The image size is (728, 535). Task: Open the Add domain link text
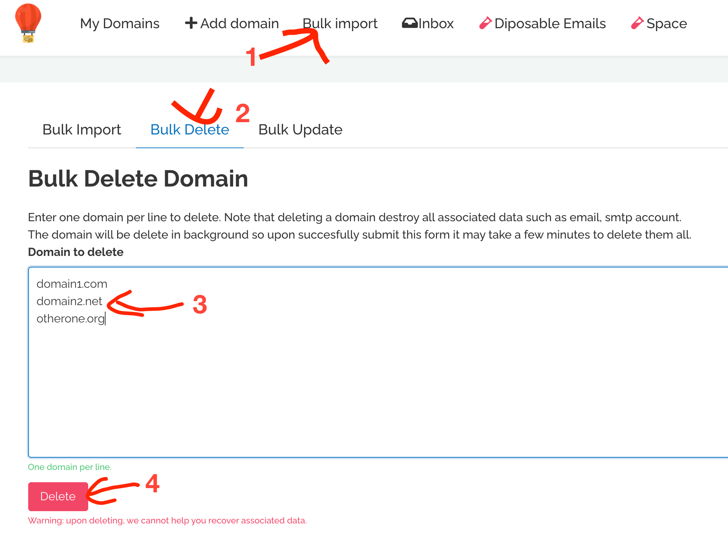tap(239, 23)
